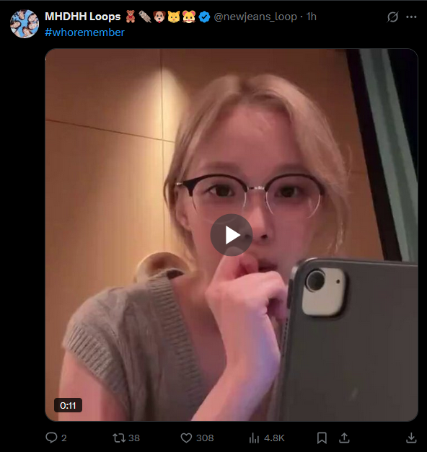Repost using the retweet arrows icon

[x=119, y=438]
